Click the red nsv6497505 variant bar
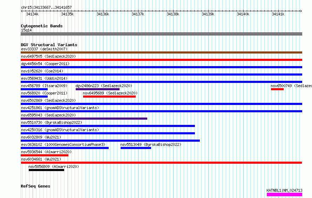312x198 pixels. pyautogui.click(x=161, y=60)
